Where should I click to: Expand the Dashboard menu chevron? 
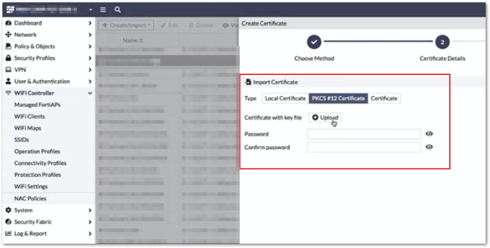click(90, 23)
